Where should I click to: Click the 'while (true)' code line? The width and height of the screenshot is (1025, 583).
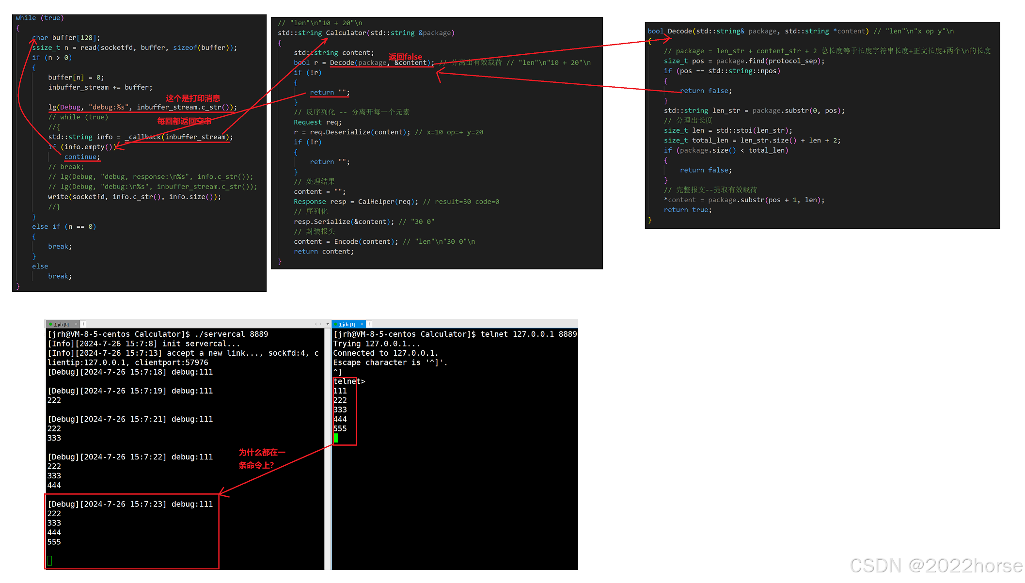click(x=40, y=18)
